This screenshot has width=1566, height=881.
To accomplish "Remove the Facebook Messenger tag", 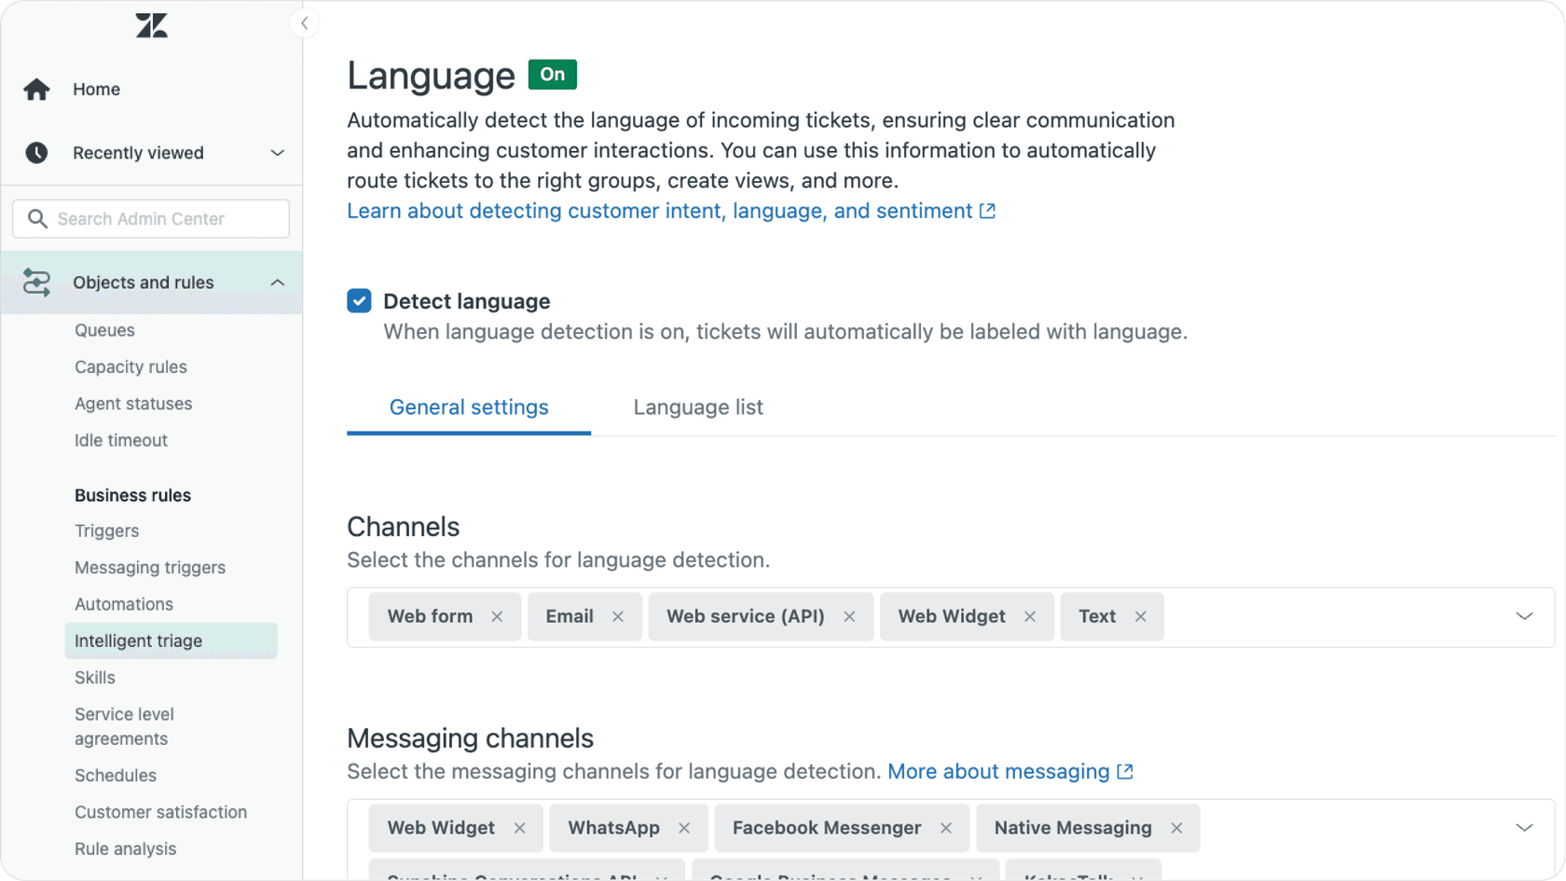I will point(945,829).
